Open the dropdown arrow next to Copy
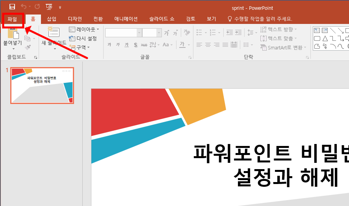Image resolution: width=349 pixels, height=206 pixels. 34,39
